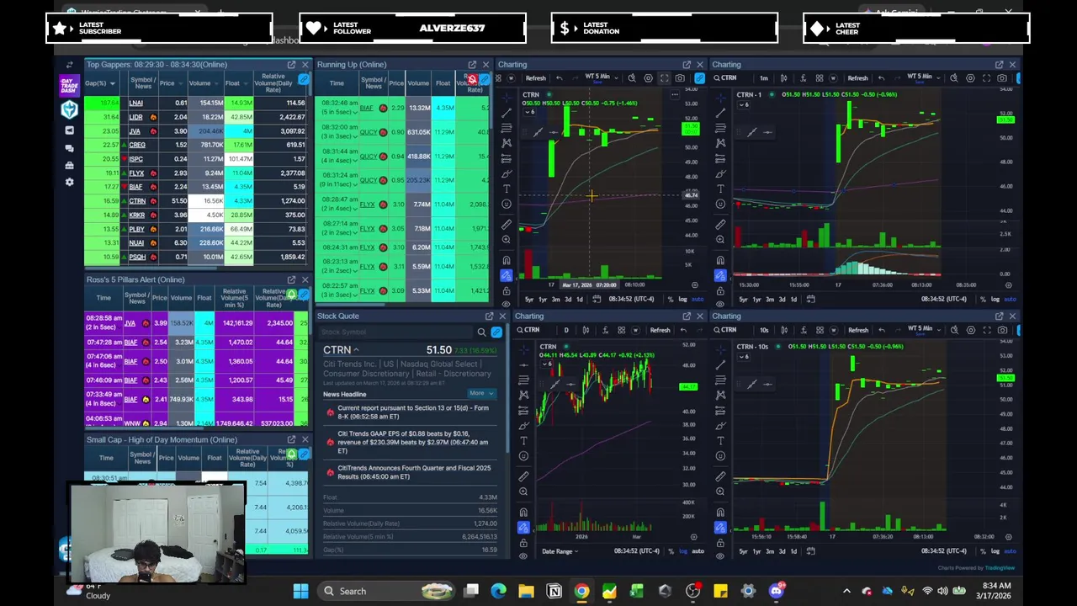Refresh the daily CTRN chart
Viewport: 1077px width, 606px height.
(x=660, y=330)
